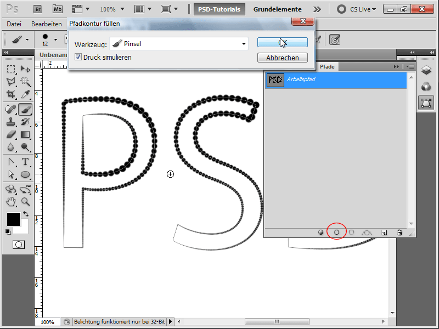Launch Adobe Bridge

(38, 9)
